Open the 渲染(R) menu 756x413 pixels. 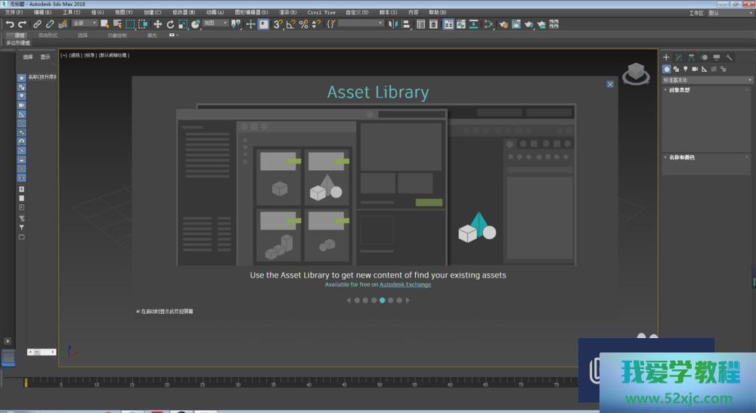point(288,13)
